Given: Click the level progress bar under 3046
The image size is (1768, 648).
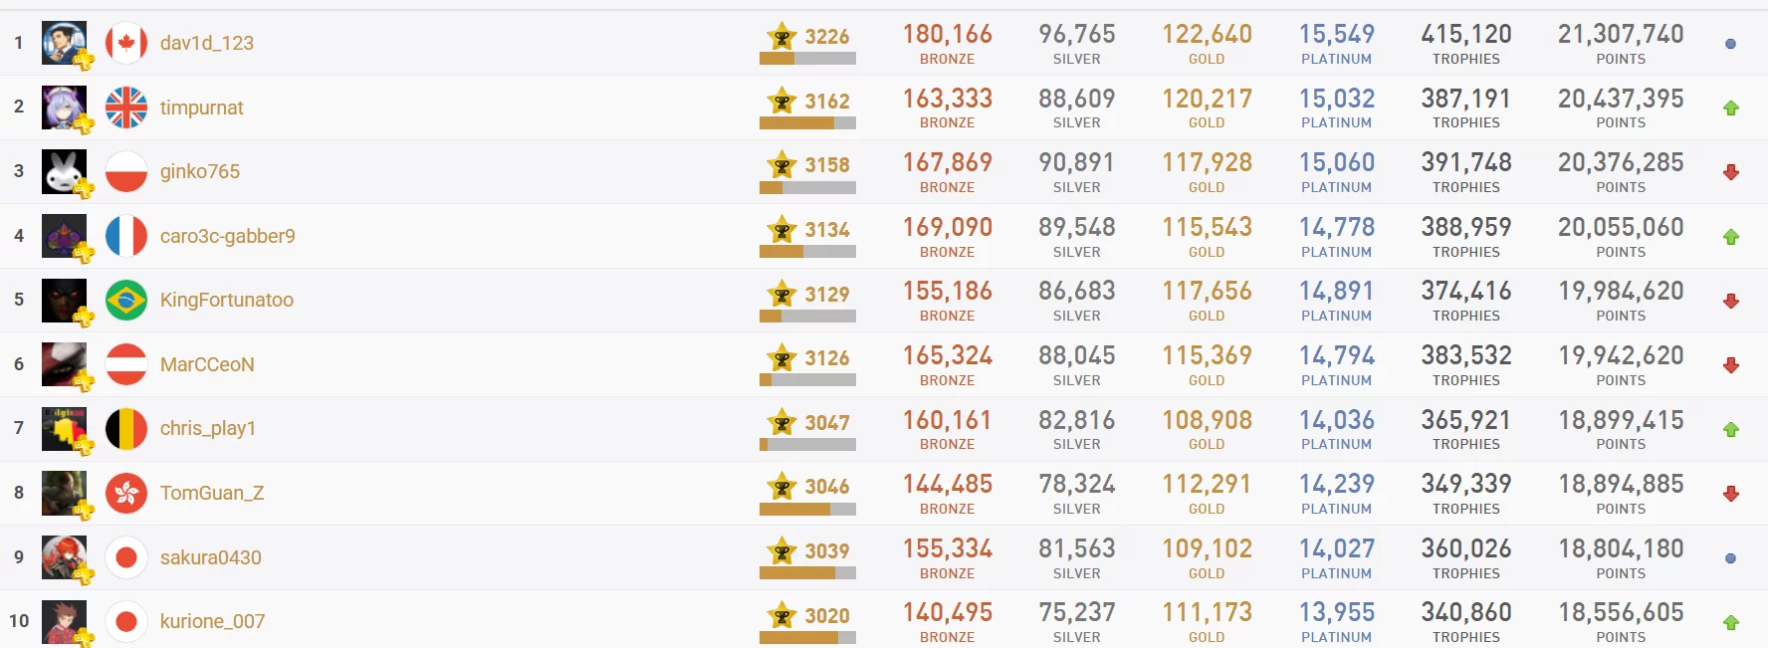Looking at the screenshot, I should click(x=807, y=509).
